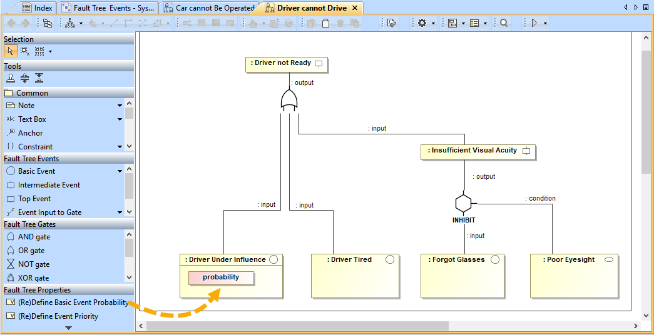Expand more palette items with bottom arrow
Screen dimensions: 654x335
tap(69, 328)
